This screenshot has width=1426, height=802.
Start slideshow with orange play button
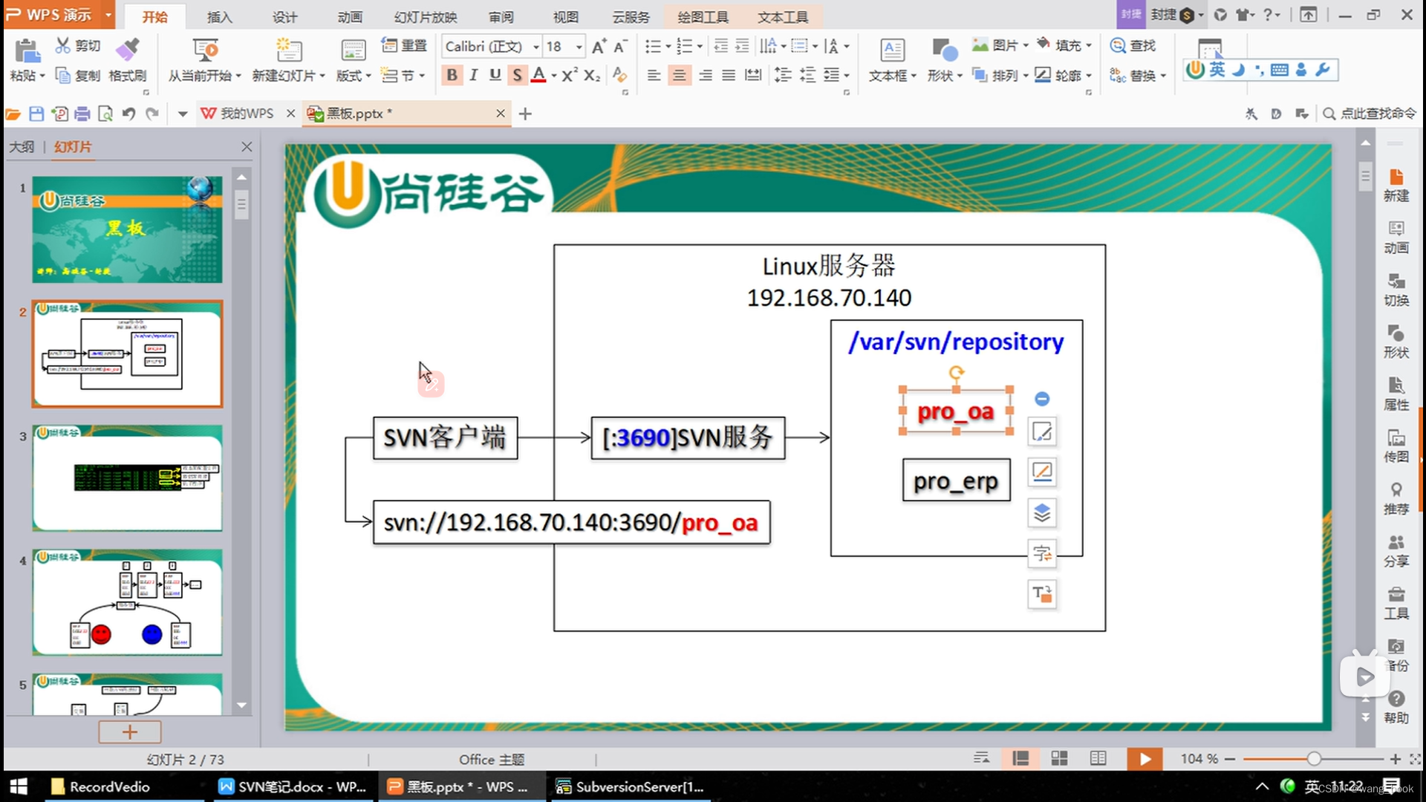[x=1144, y=758]
